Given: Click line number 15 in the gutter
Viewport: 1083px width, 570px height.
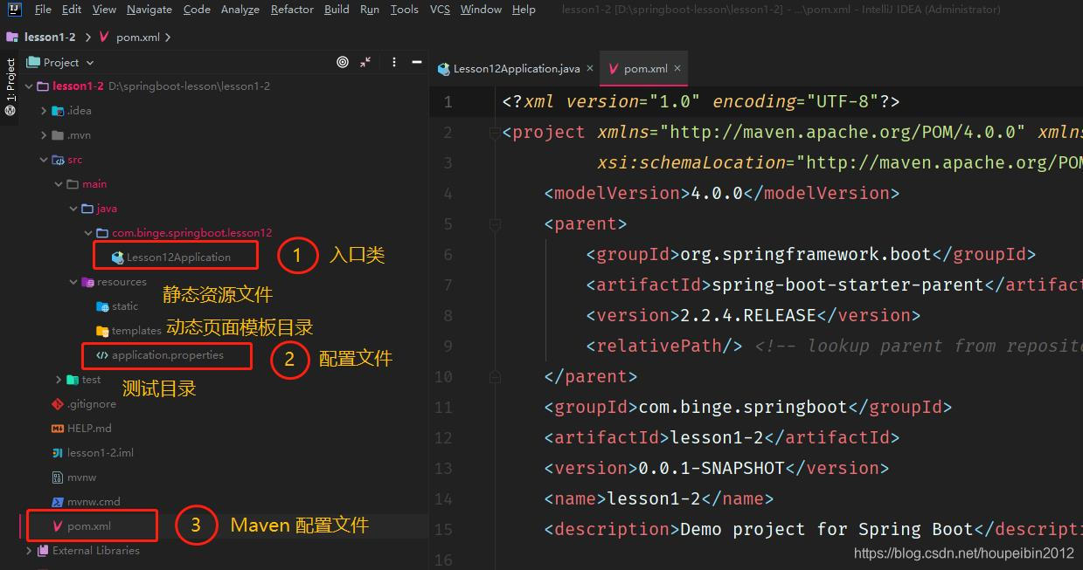Looking at the screenshot, I should [x=443, y=530].
